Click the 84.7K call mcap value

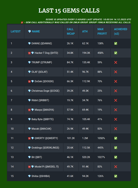[x=70, y=62]
